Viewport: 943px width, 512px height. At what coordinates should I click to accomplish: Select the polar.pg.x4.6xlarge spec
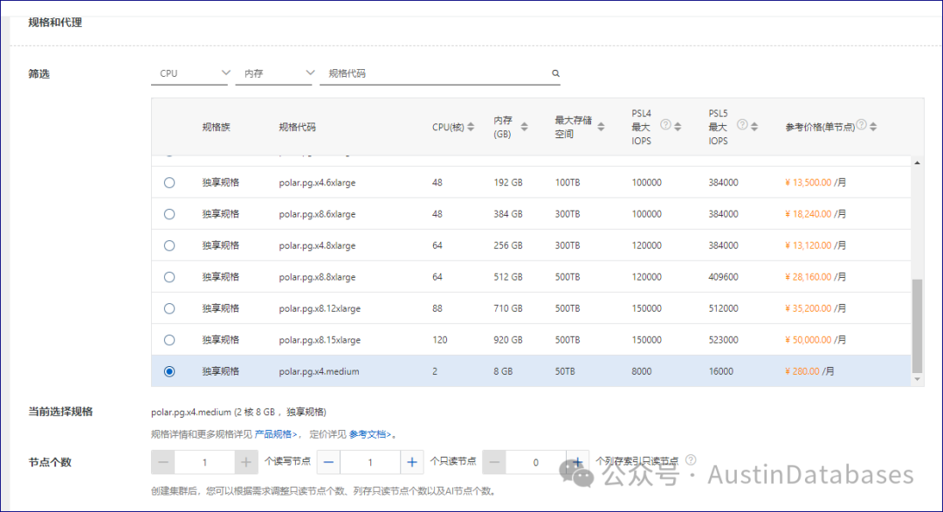[x=169, y=183]
